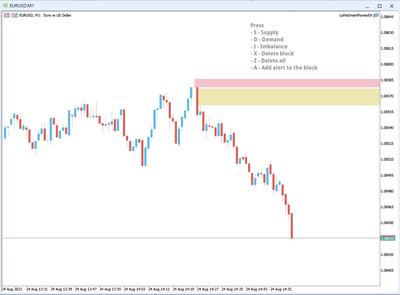400x295 pixels.
Task: Click the red-blue candlestick icon beside it
Action: [14, 15]
